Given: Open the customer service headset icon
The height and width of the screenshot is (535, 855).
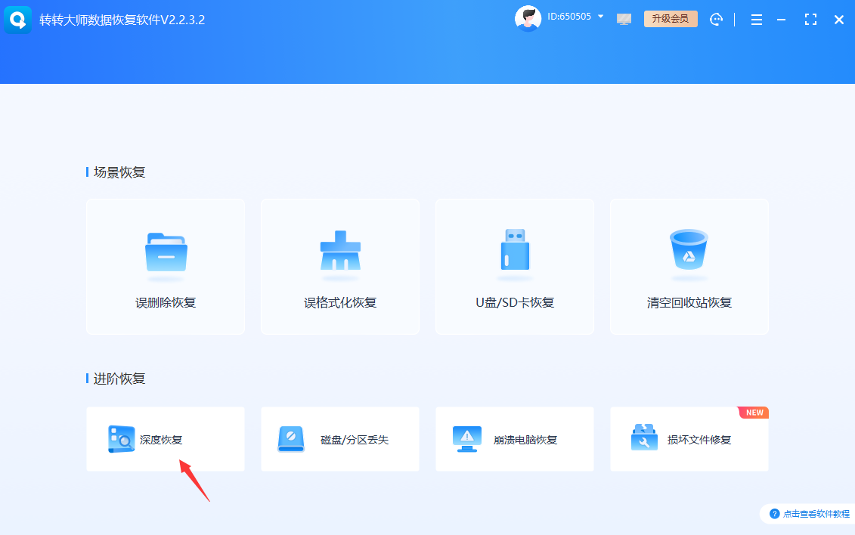Looking at the screenshot, I should coord(716,19).
